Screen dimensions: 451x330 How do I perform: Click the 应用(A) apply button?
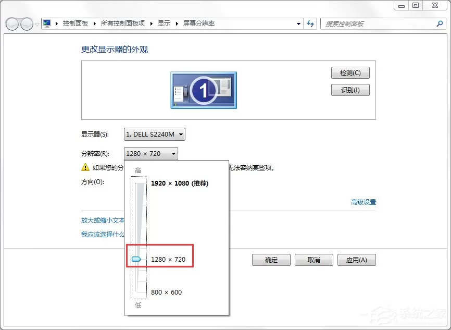pos(357,260)
